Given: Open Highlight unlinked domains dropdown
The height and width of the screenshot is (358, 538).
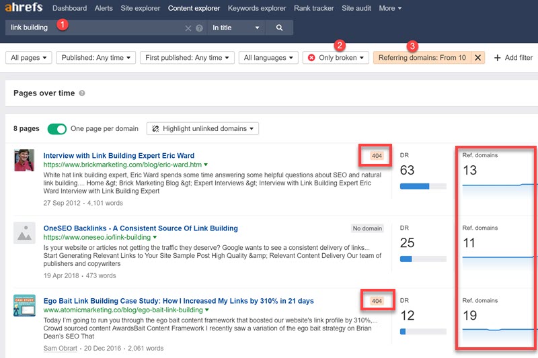Looking at the screenshot, I should pyautogui.click(x=202, y=128).
